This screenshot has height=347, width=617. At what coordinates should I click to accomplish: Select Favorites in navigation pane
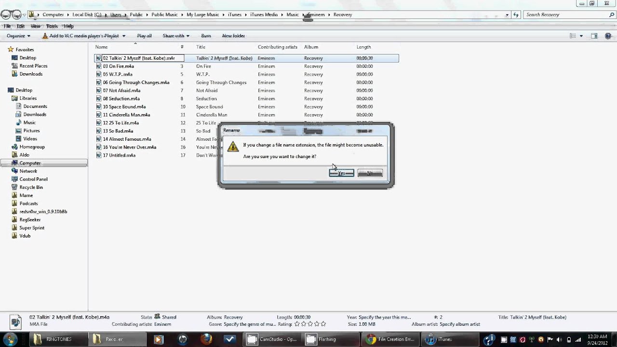25,50
